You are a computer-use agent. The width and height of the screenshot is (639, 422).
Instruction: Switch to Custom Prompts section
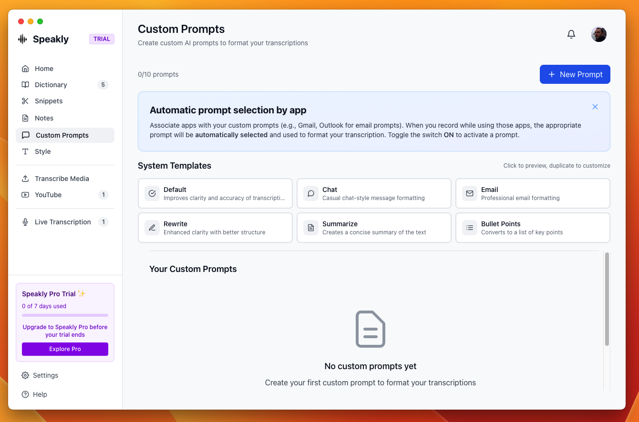(62, 135)
